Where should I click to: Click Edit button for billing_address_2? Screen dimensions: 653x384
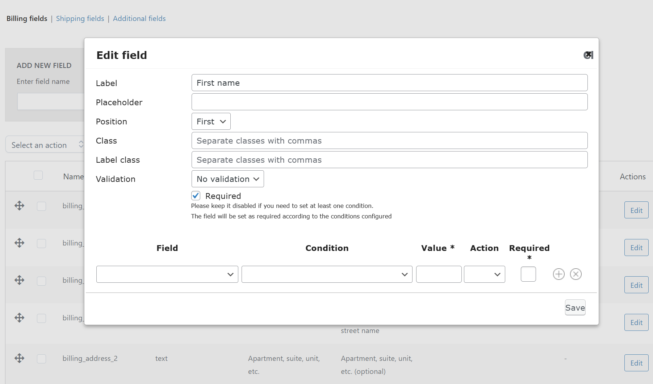click(636, 363)
